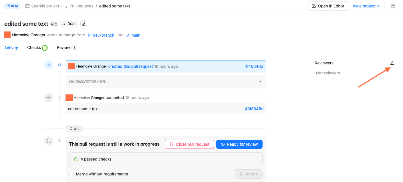The image size is (403, 182).
Task: Click the project icon beside Sparkle project
Action: pos(27,6)
